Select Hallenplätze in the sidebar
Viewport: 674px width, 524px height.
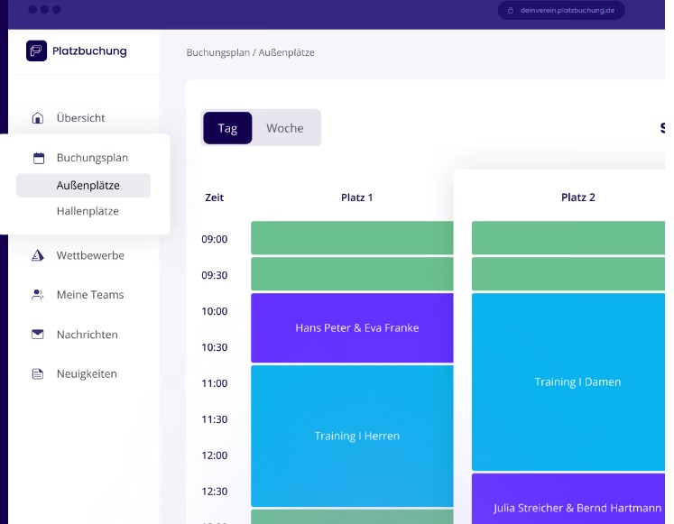coord(88,211)
